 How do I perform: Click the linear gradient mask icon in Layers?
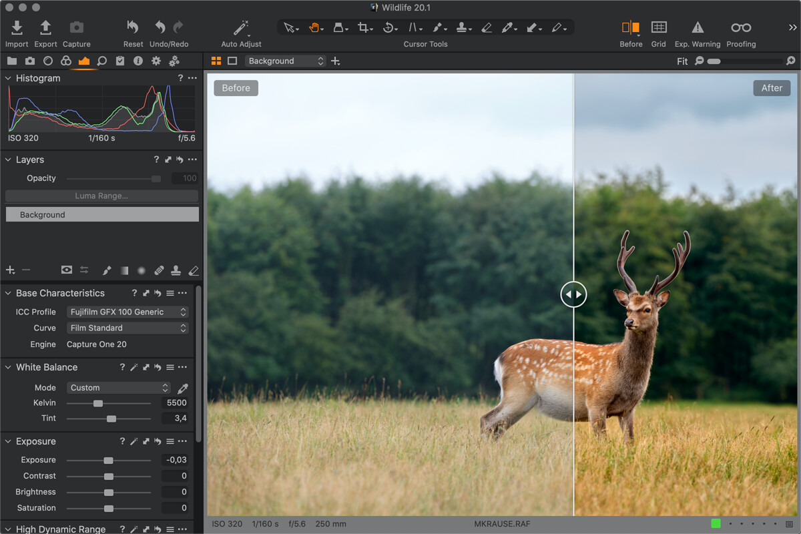pyautogui.click(x=124, y=270)
